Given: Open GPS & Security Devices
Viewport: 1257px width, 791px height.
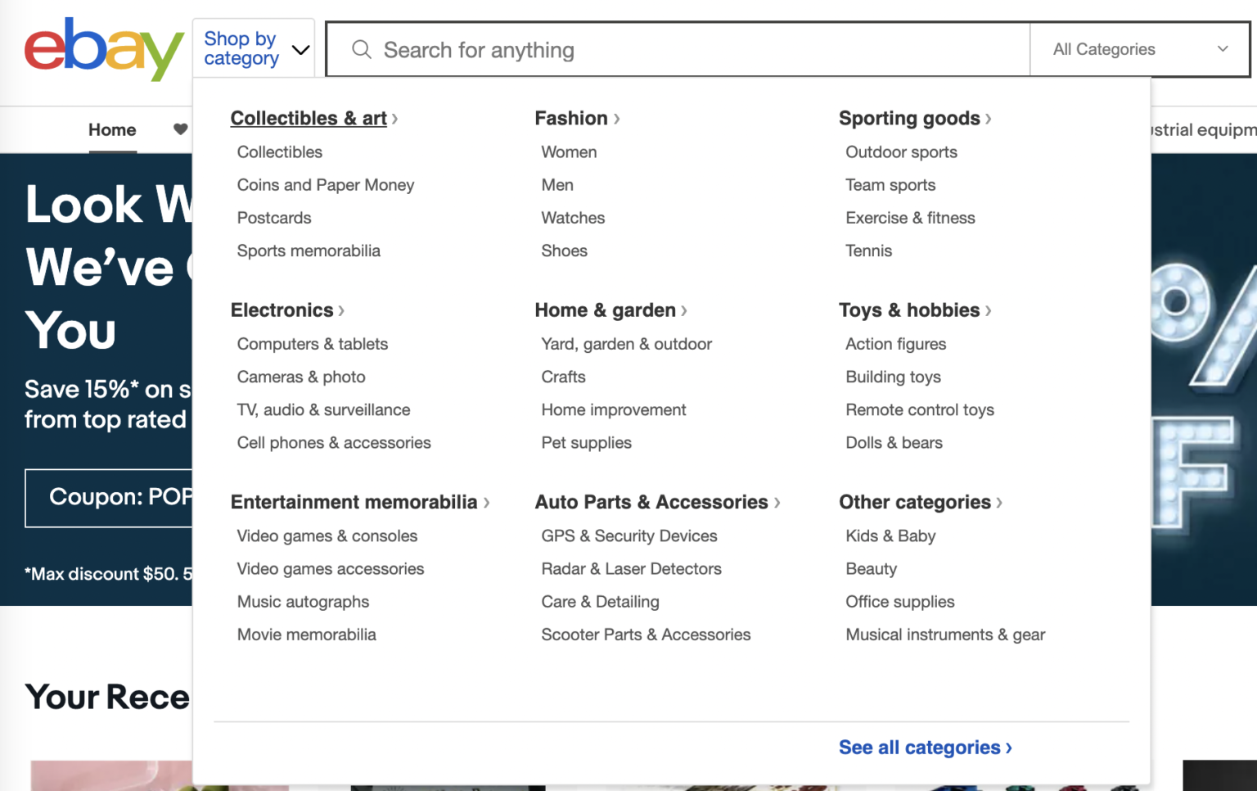Looking at the screenshot, I should click(x=629, y=536).
